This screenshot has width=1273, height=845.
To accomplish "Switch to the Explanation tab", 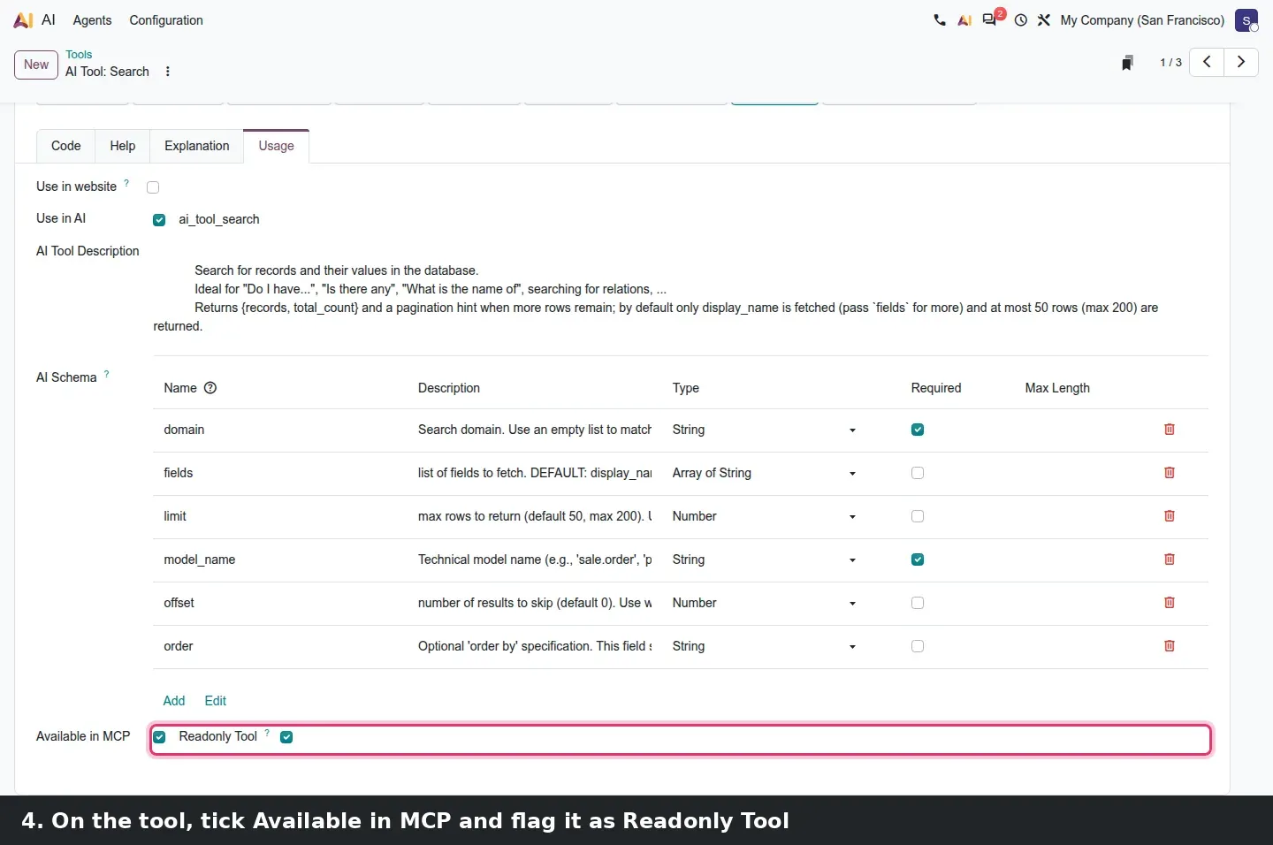I will 197,146.
